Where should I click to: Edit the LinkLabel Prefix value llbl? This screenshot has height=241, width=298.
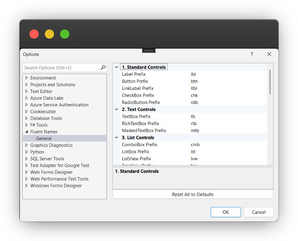[194, 88]
